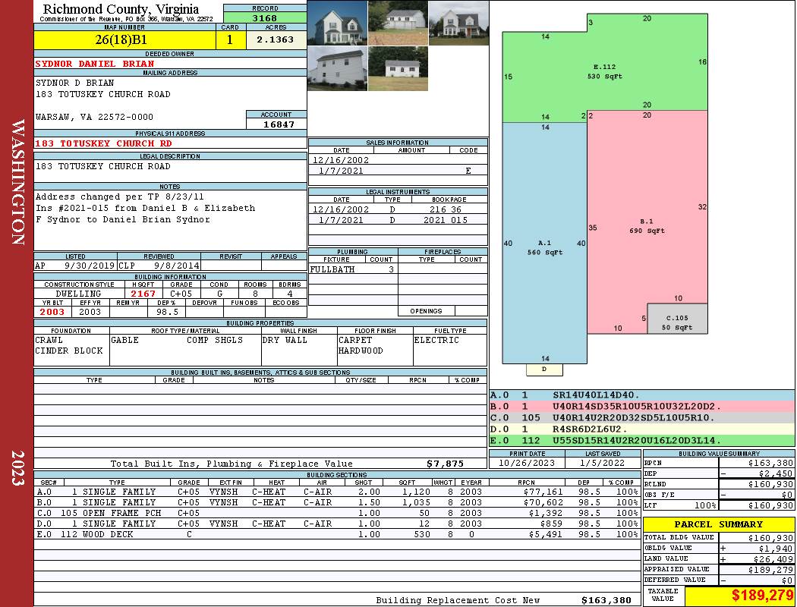The width and height of the screenshot is (797, 607).
Task: Open the small outbuilding near trees photo
Action: coord(398,68)
